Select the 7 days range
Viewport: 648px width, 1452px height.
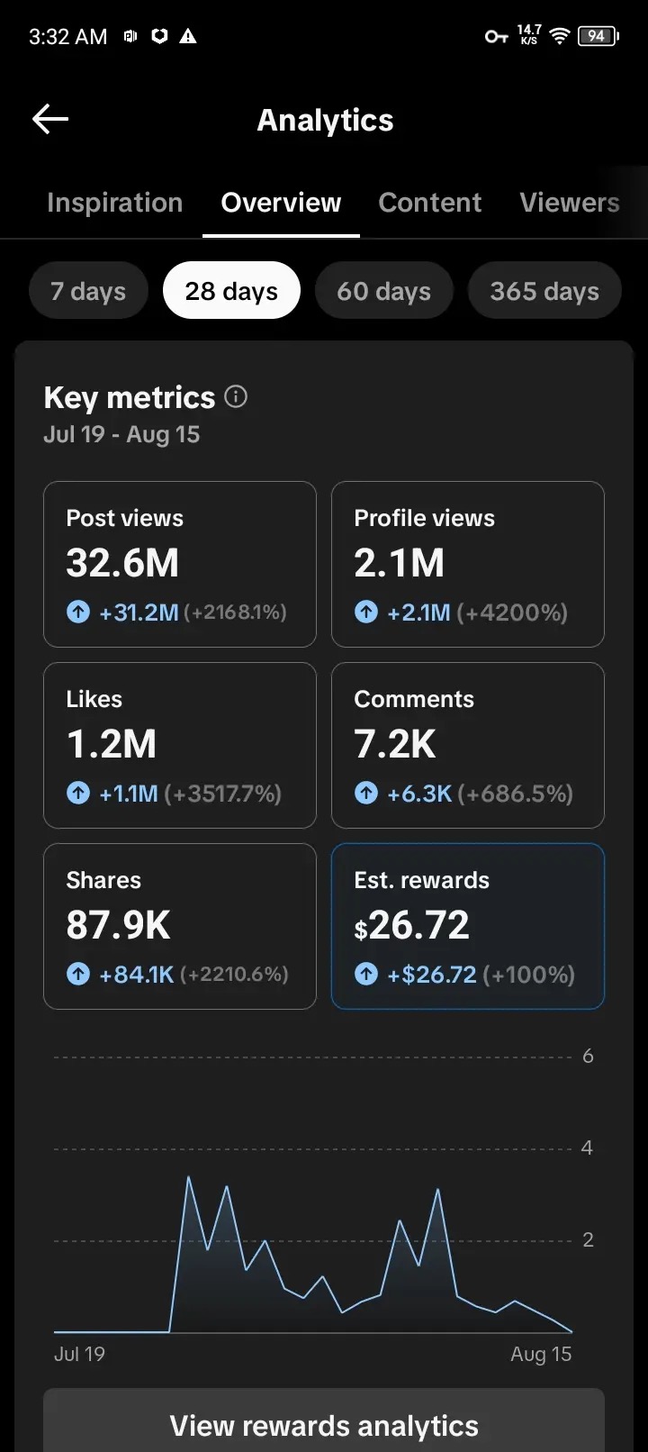[88, 291]
